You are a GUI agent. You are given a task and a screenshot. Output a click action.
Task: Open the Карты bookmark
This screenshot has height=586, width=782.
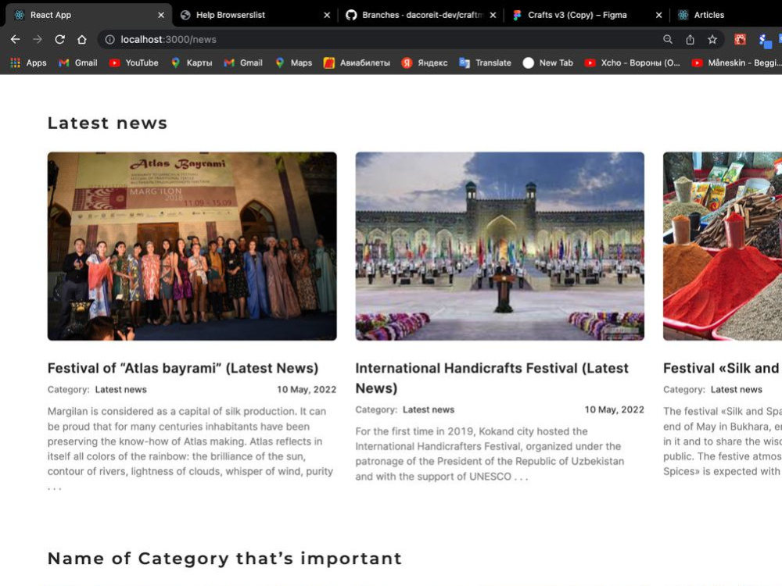(192, 63)
